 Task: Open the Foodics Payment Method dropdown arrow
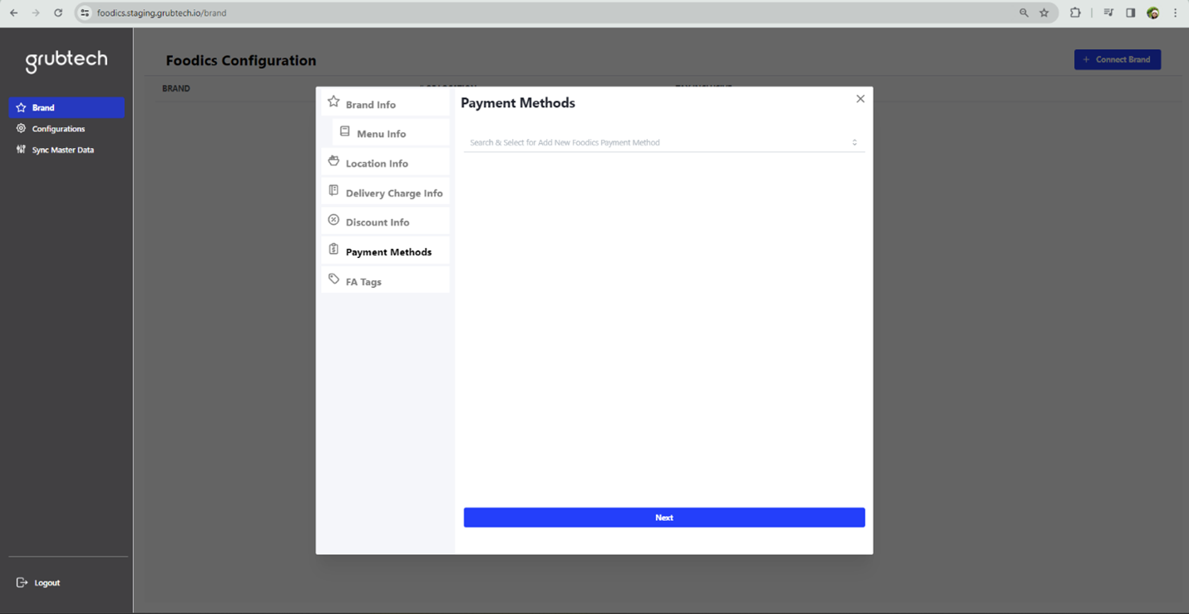[x=854, y=142]
